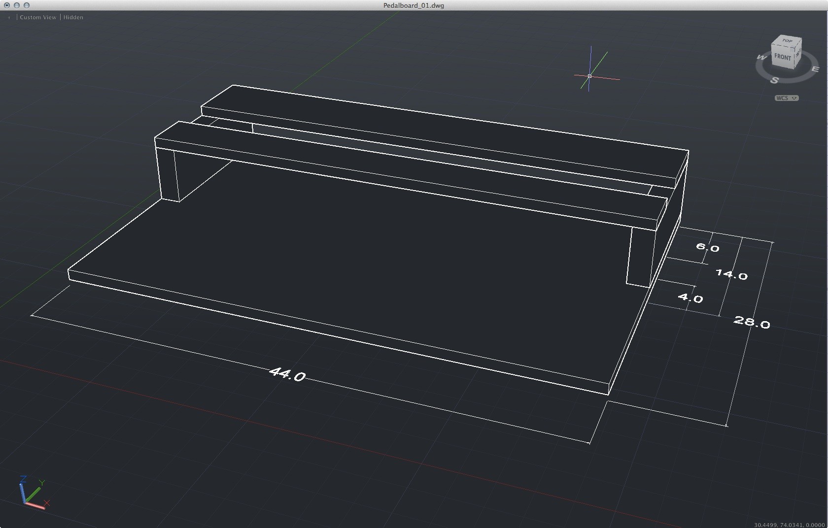Select the 14.0 dimension text
828x528 pixels.
(x=732, y=274)
